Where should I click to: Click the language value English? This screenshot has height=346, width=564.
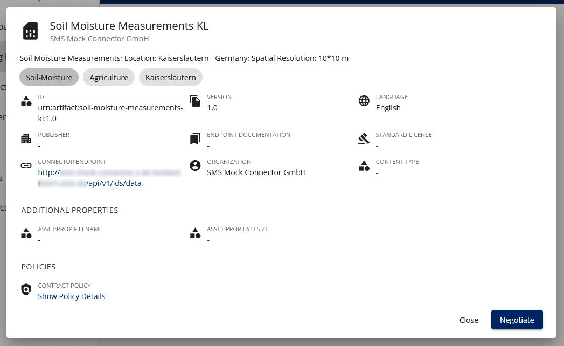(x=388, y=108)
